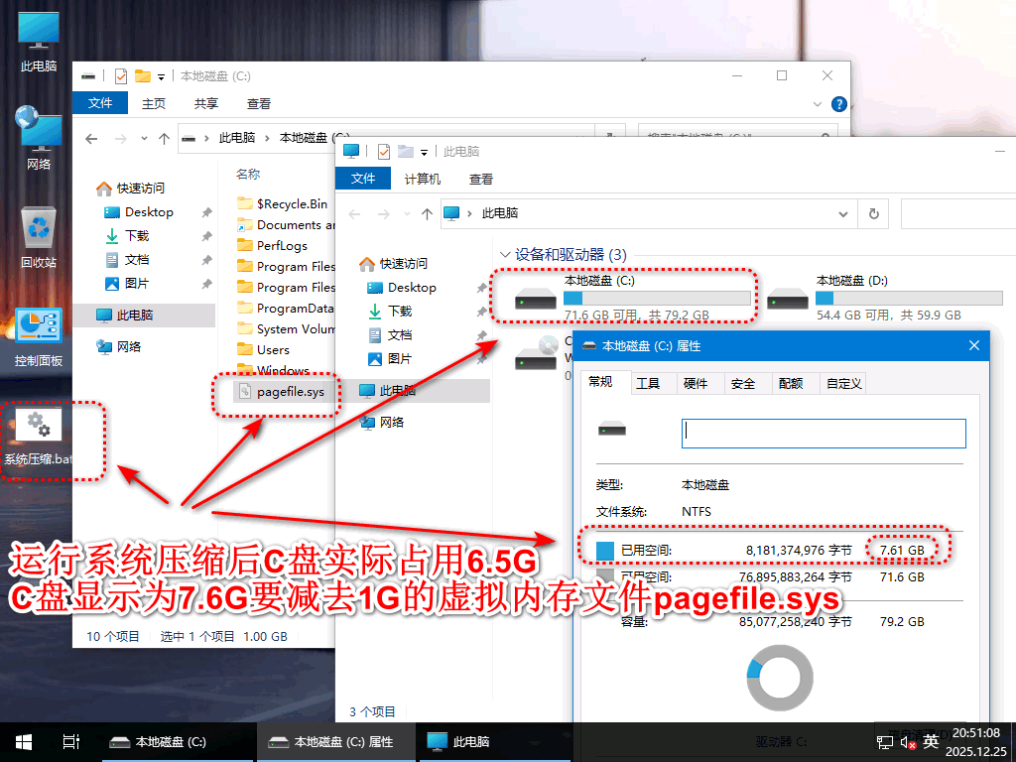The width and height of the screenshot is (1016, 762).
Task: Click properties quick-access icon in C: window title
Action: (120, 76)
